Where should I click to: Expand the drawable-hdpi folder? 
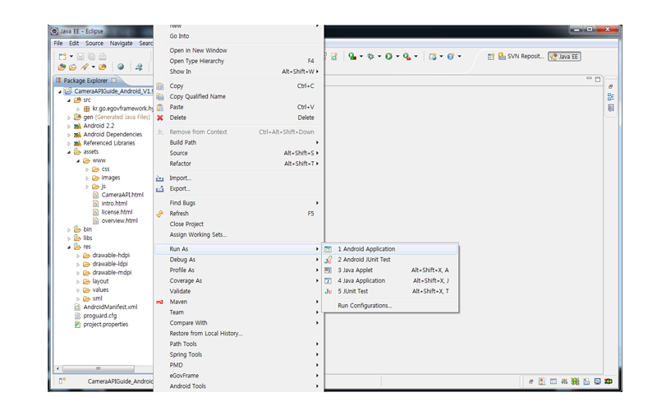(x=78, y=256)
